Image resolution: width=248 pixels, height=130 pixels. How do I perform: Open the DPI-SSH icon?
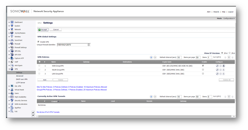(x=12, y=55)
